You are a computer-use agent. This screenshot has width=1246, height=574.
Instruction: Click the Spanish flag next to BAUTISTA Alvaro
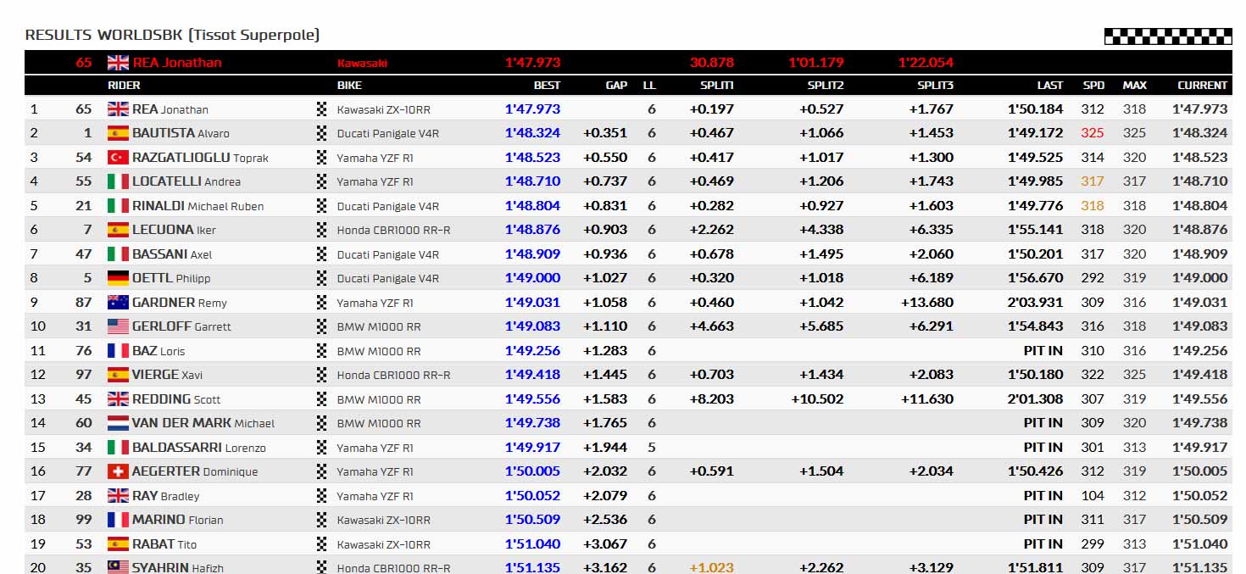pos(118,133)
